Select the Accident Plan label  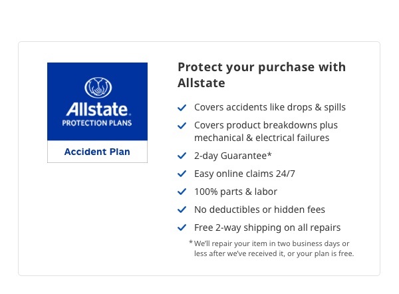click(97, 152)
